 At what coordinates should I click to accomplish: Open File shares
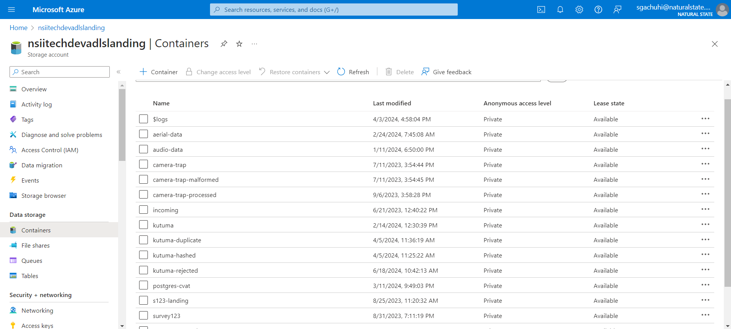(35, 245)
